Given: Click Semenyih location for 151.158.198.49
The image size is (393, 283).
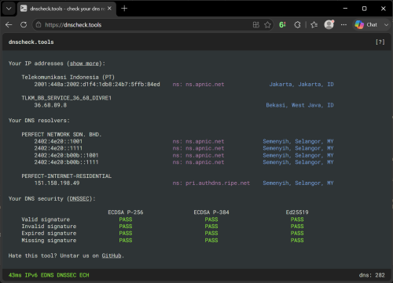Looking at the screenshot, I should (x=298, y=183).
